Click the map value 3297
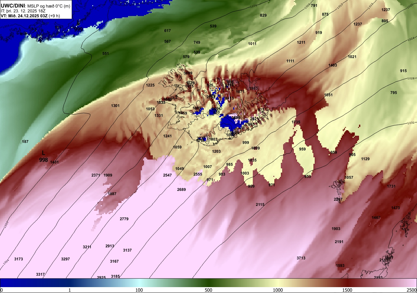 65,259
